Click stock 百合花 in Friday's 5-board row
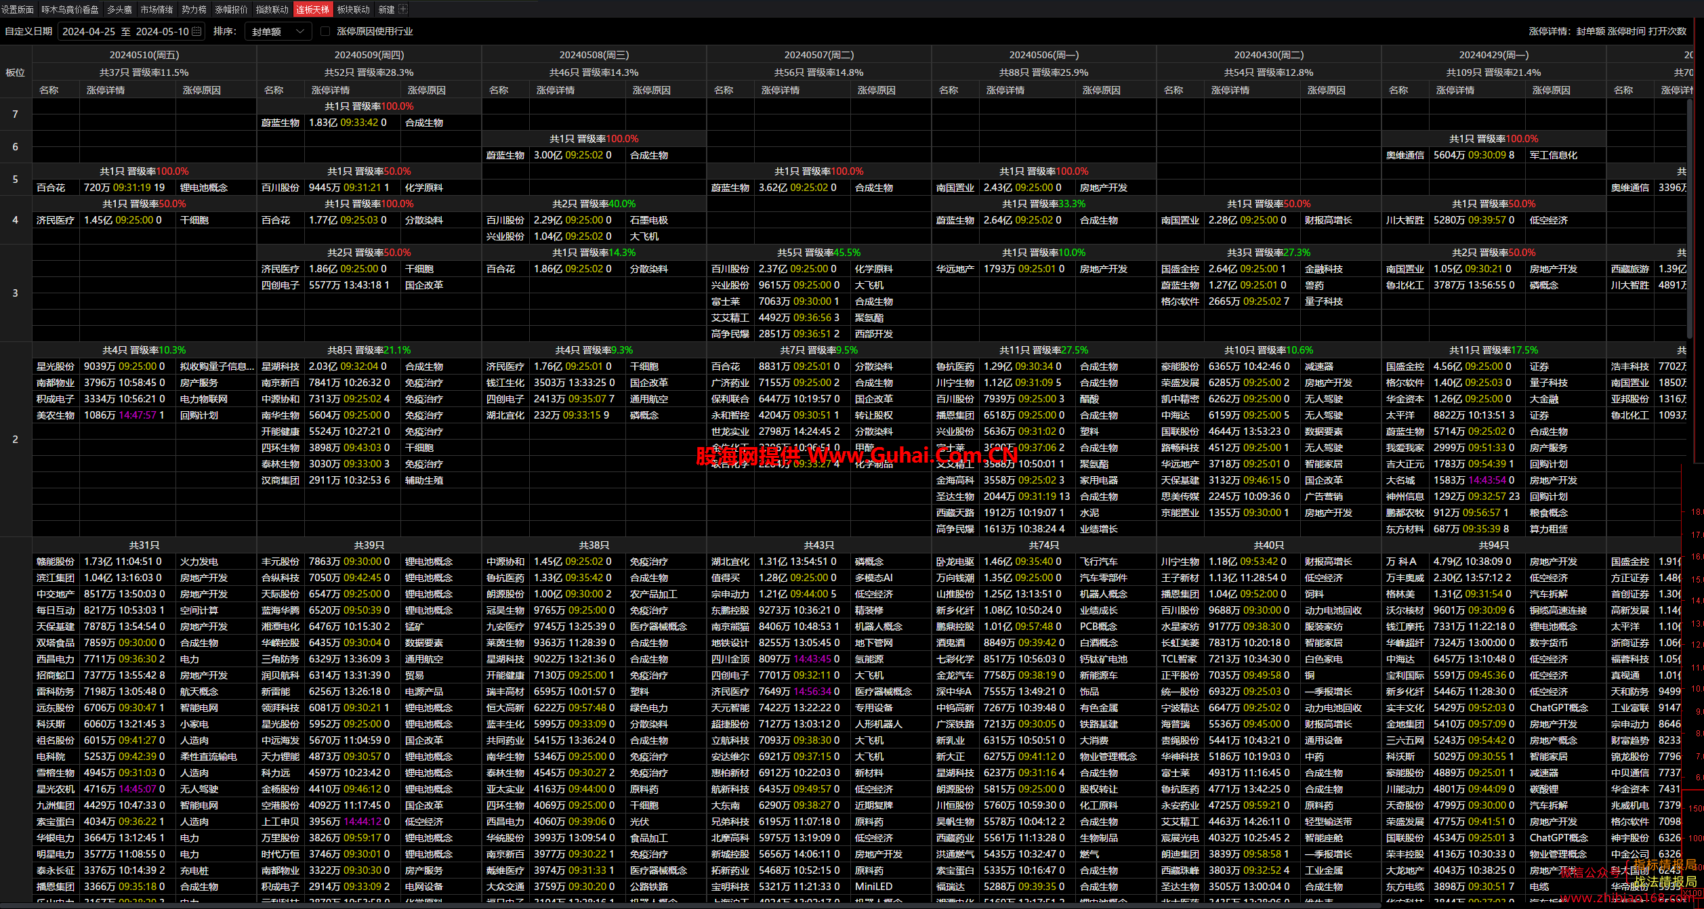 point(51,188)
